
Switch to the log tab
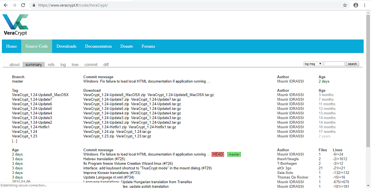tap(63, 65)
